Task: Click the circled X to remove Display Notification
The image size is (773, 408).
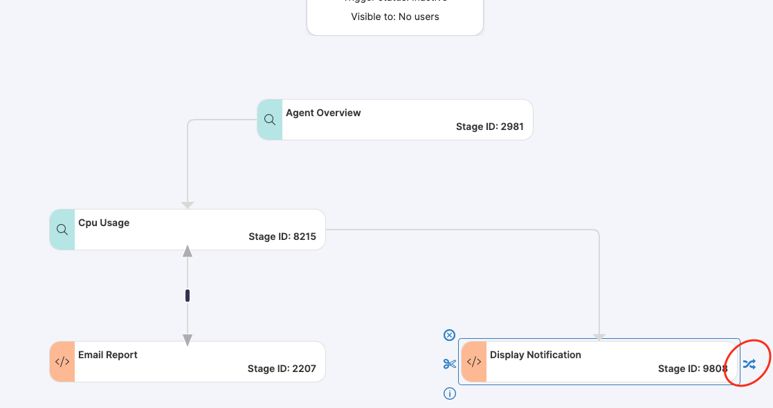Action: tap(449, 335)
